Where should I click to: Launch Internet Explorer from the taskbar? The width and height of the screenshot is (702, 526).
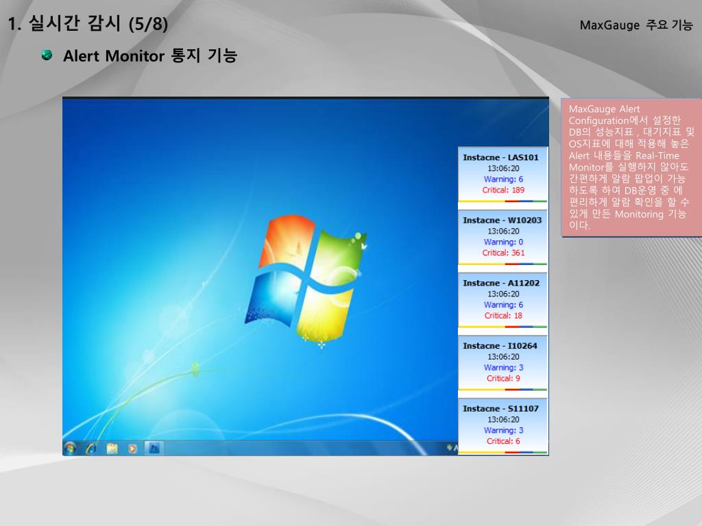91,448
